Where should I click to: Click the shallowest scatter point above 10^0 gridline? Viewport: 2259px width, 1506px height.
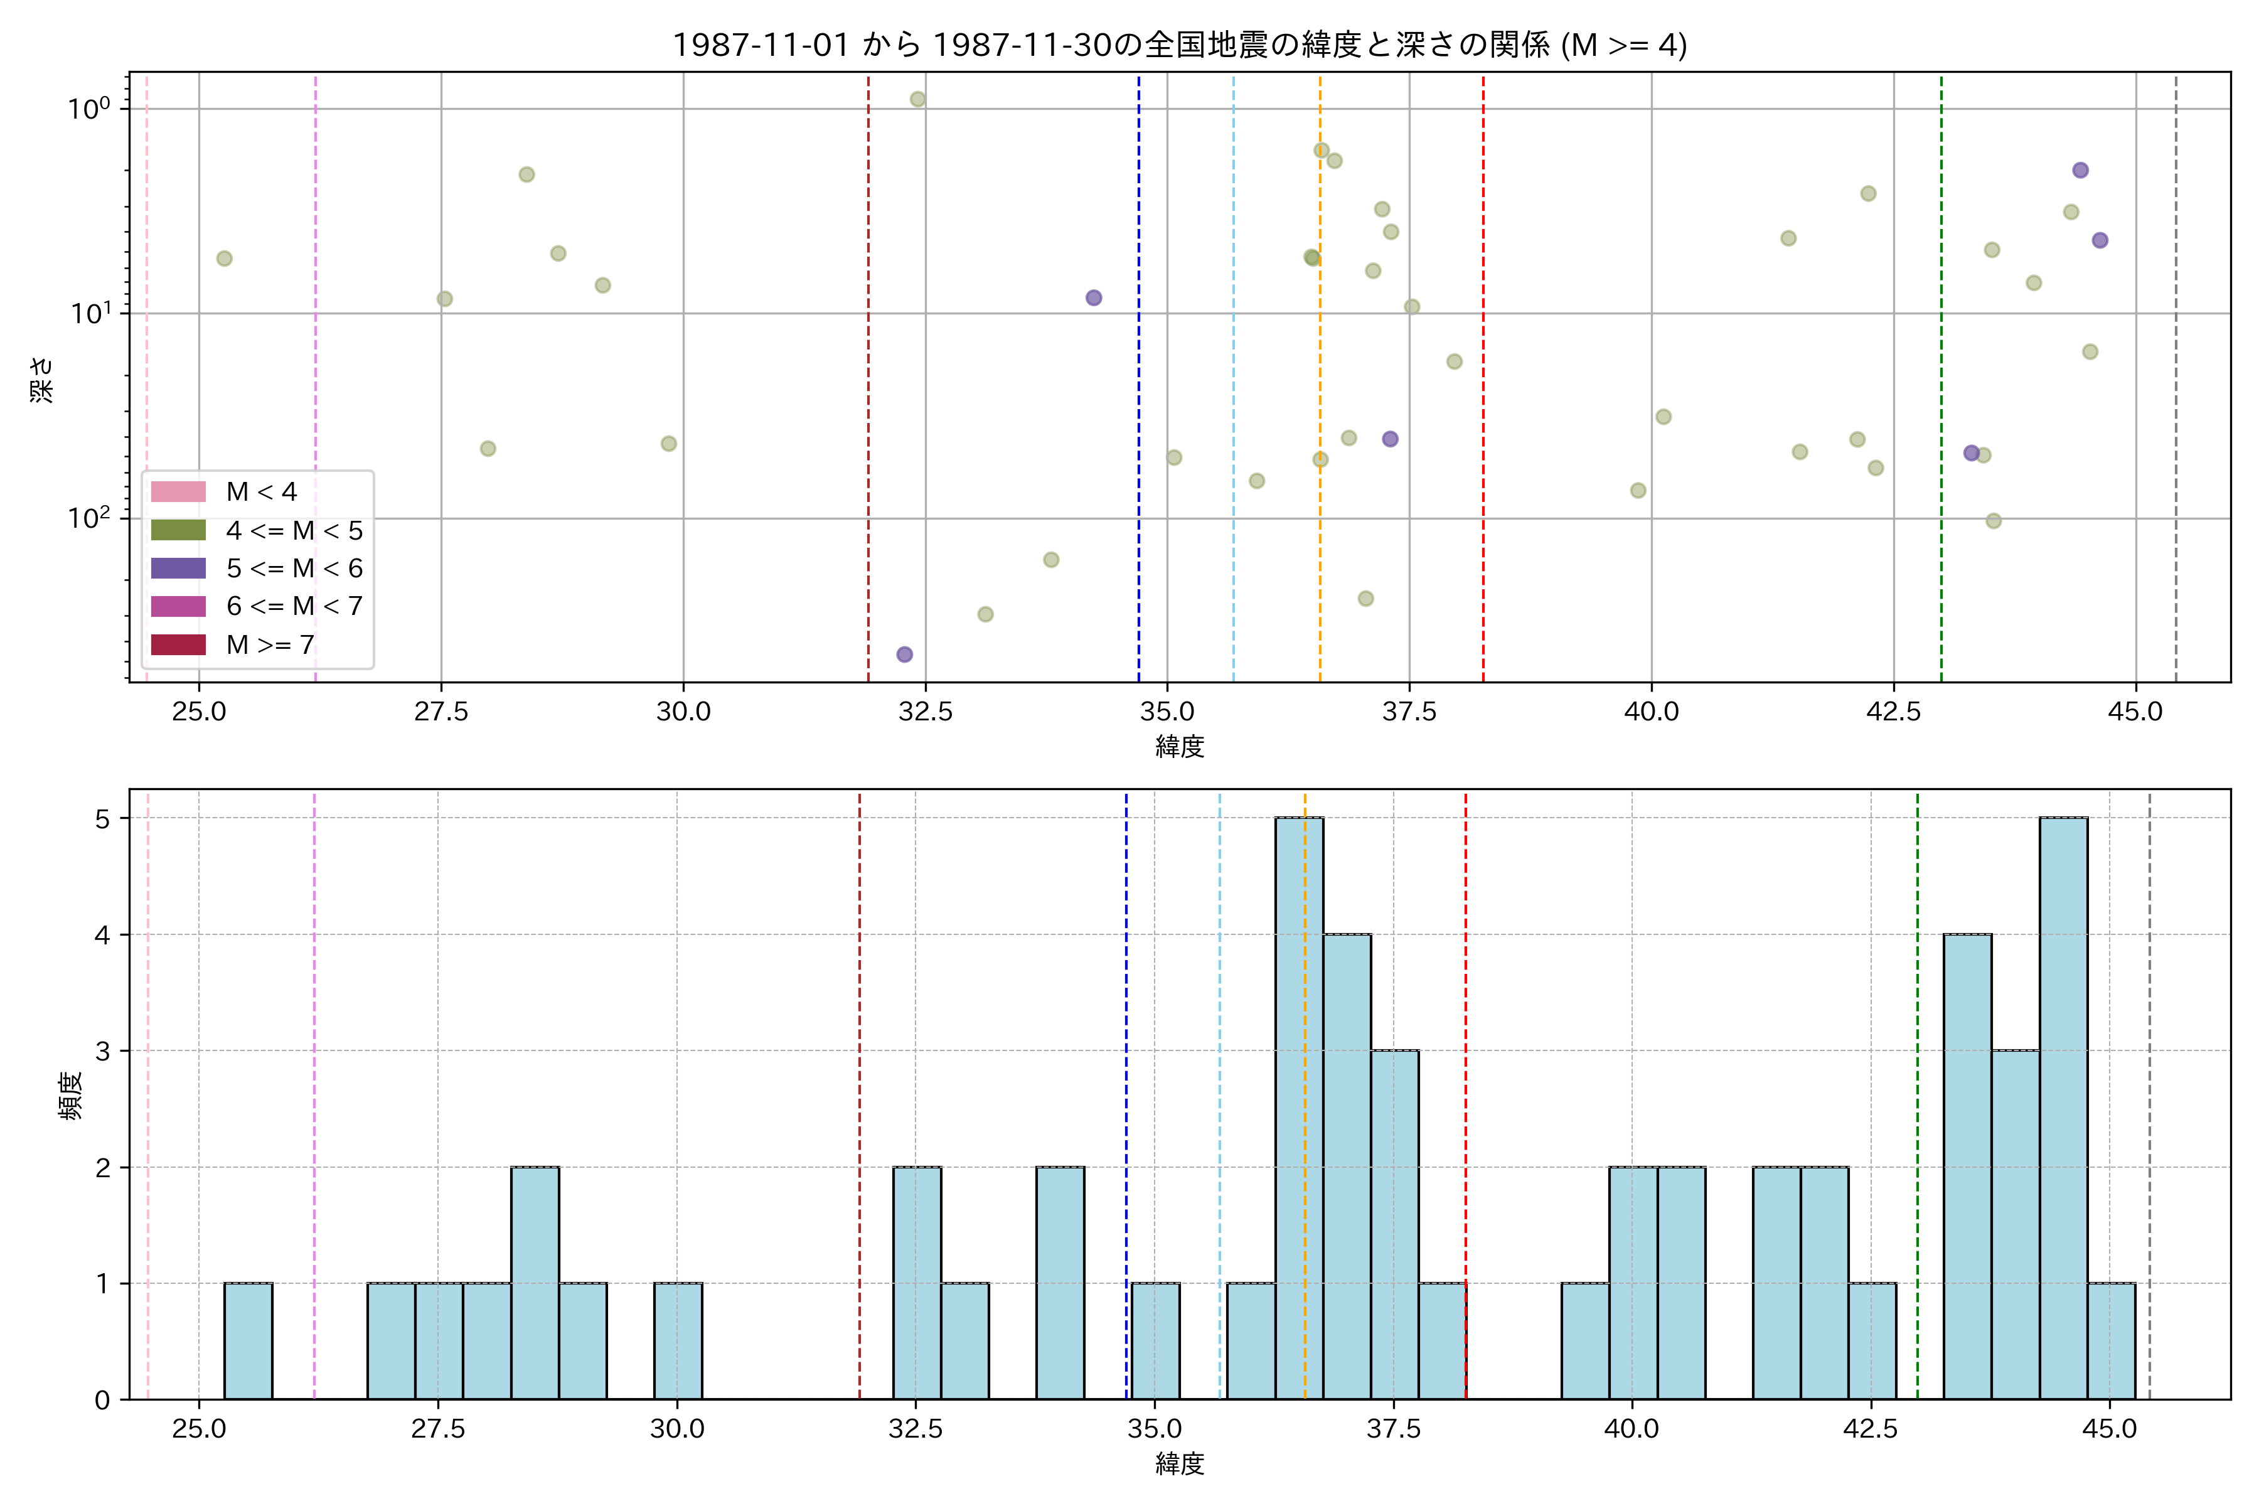coord(917,99)
